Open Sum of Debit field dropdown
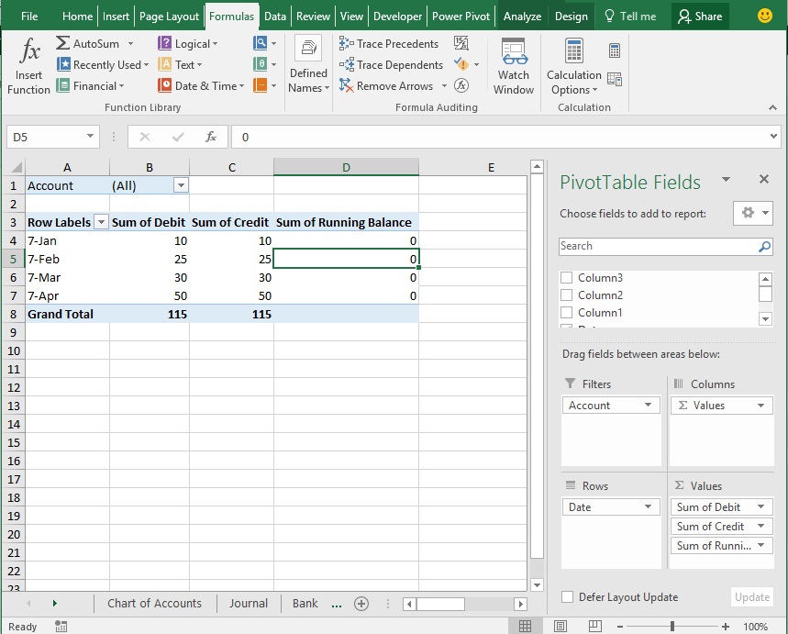The width and height of the screenshot is (788, 634). tap(760, 506)
